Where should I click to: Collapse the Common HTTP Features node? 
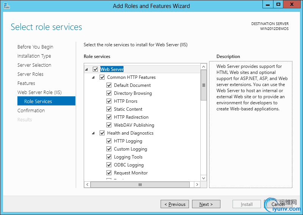click(93, 77)
